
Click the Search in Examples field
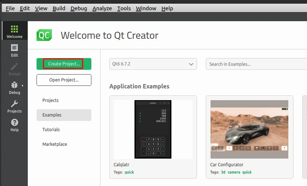point(256,64)
